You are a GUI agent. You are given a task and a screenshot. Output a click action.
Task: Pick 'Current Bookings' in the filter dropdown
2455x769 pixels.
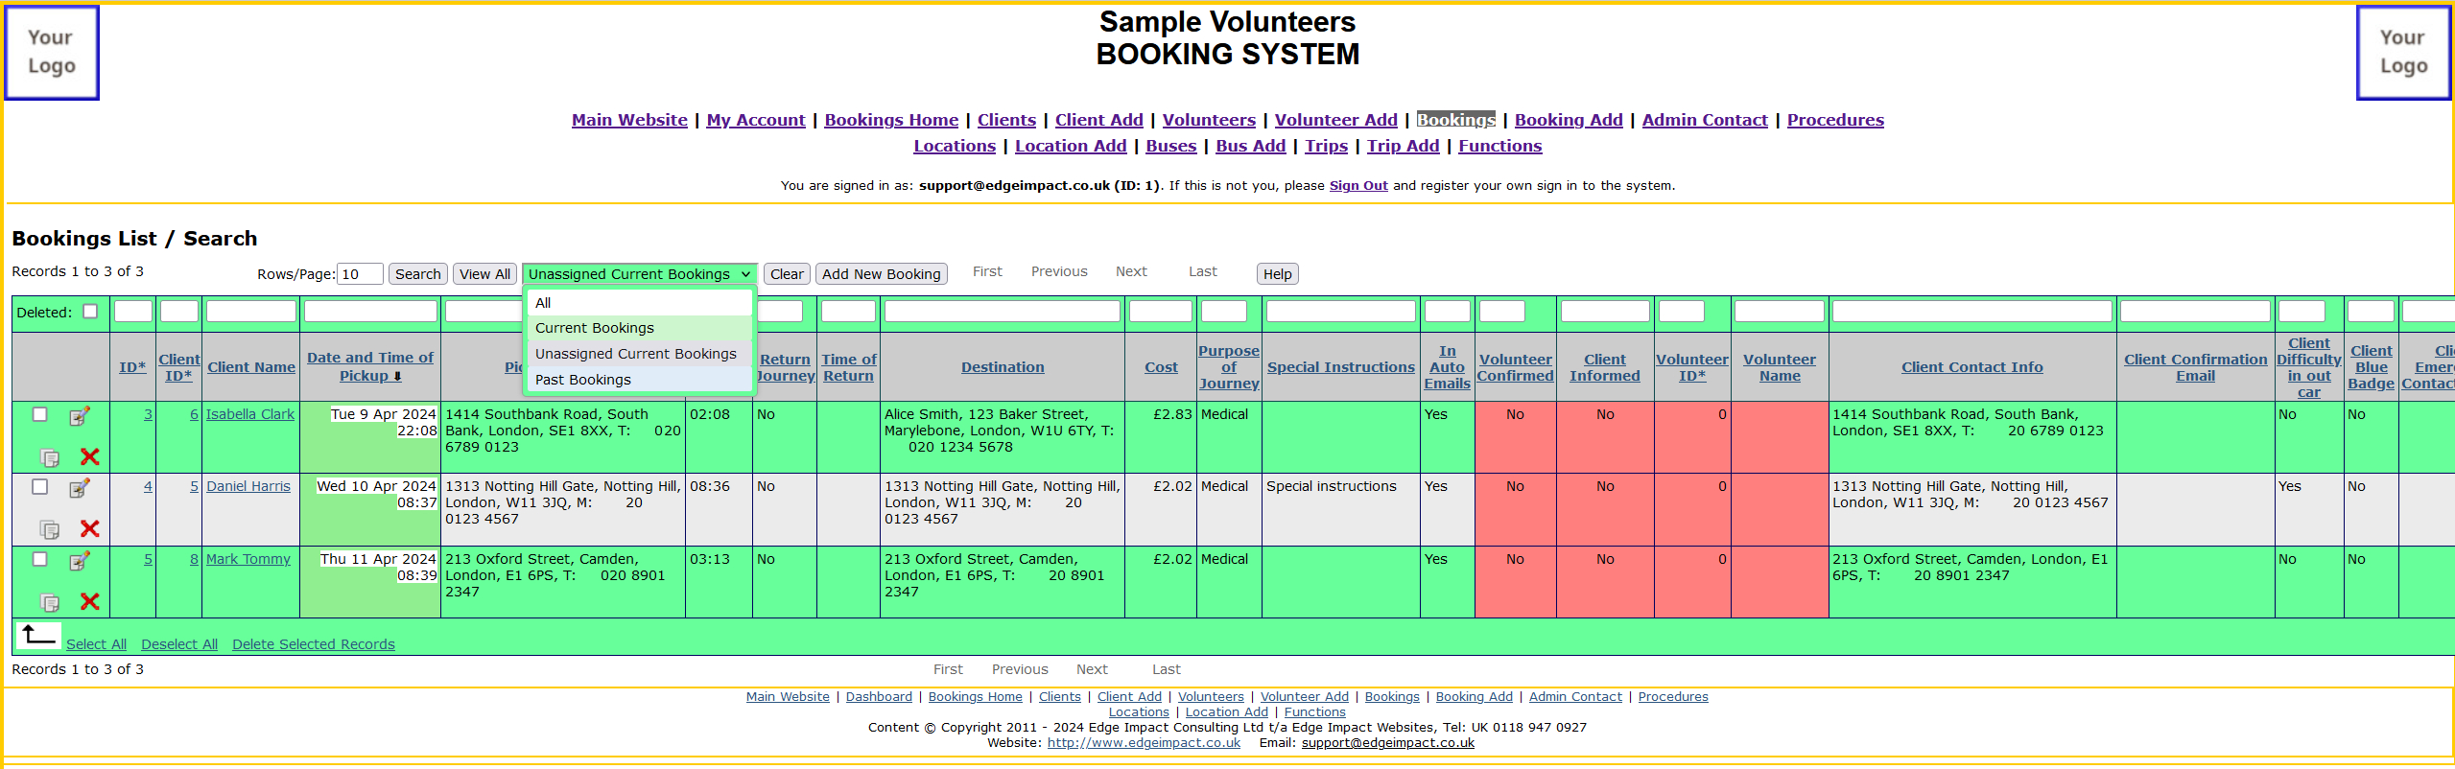click(x=595, y=328)
